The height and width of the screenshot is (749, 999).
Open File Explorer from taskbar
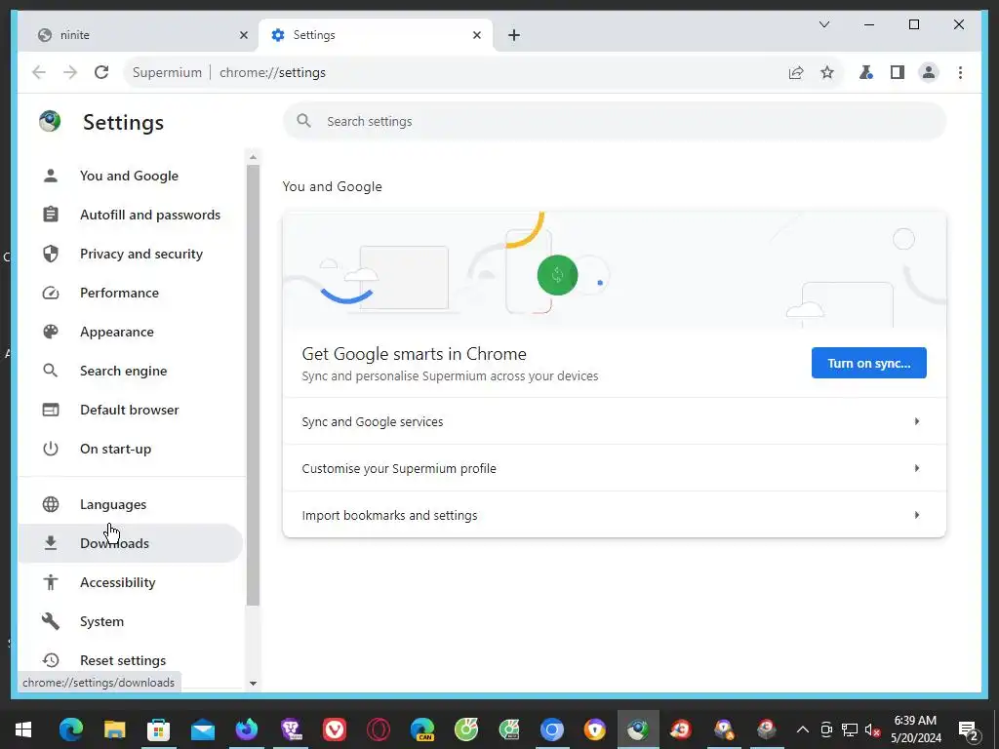pyautogui.click(x=115, y=729)
